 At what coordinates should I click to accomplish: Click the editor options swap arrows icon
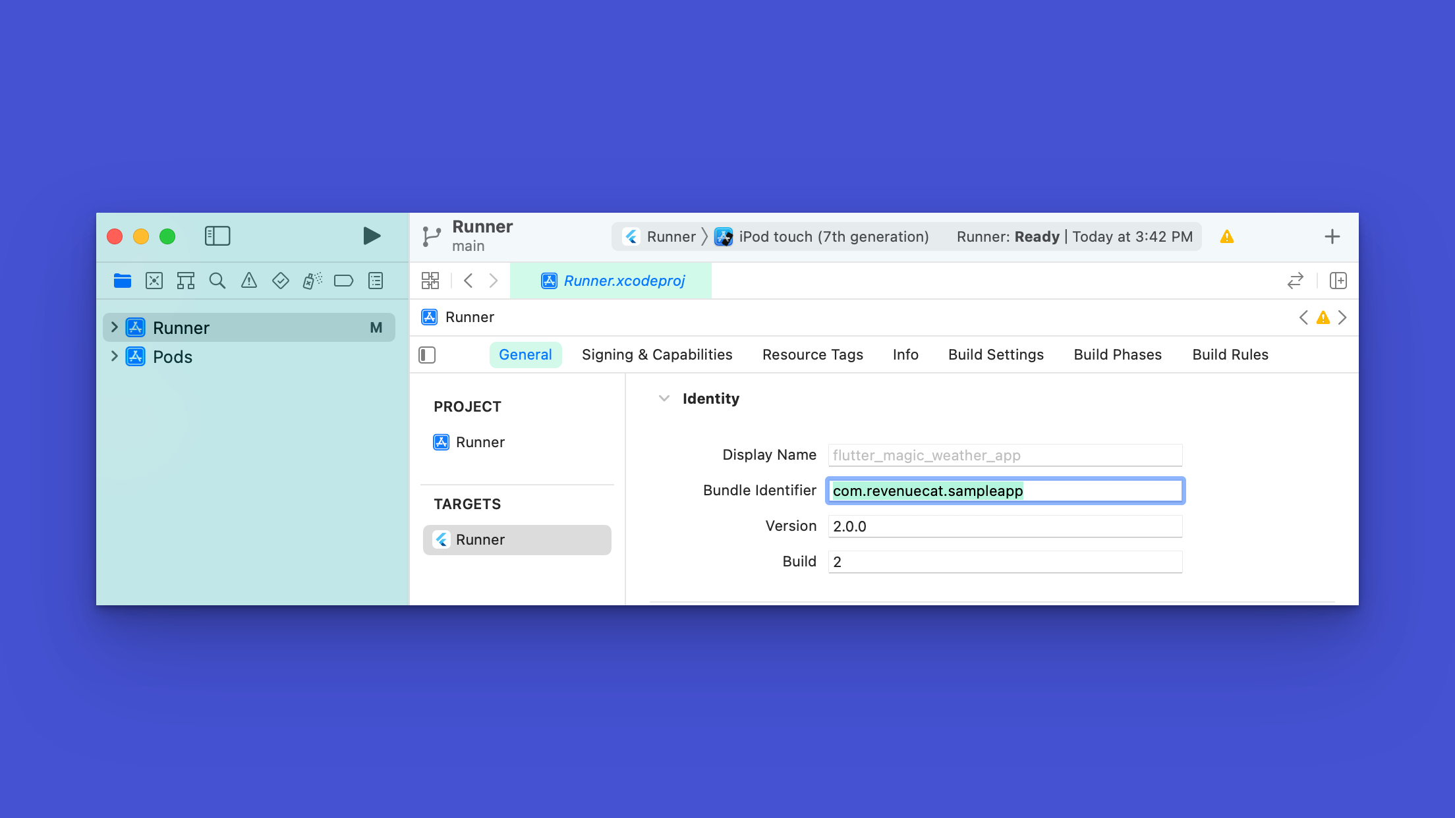(1296, 281)
